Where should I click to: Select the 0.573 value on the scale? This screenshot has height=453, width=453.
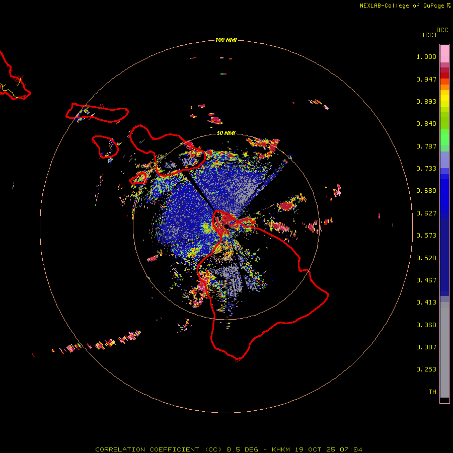(426, 236)
